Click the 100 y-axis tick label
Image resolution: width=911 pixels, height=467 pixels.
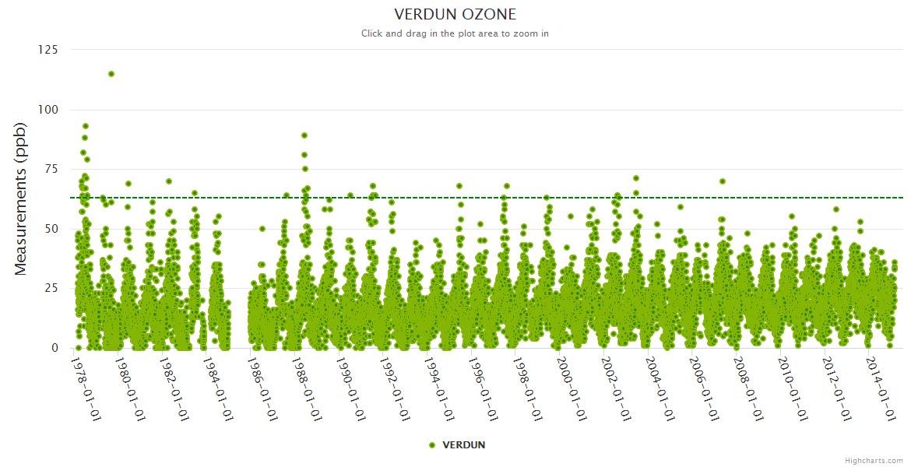[47, 110]
